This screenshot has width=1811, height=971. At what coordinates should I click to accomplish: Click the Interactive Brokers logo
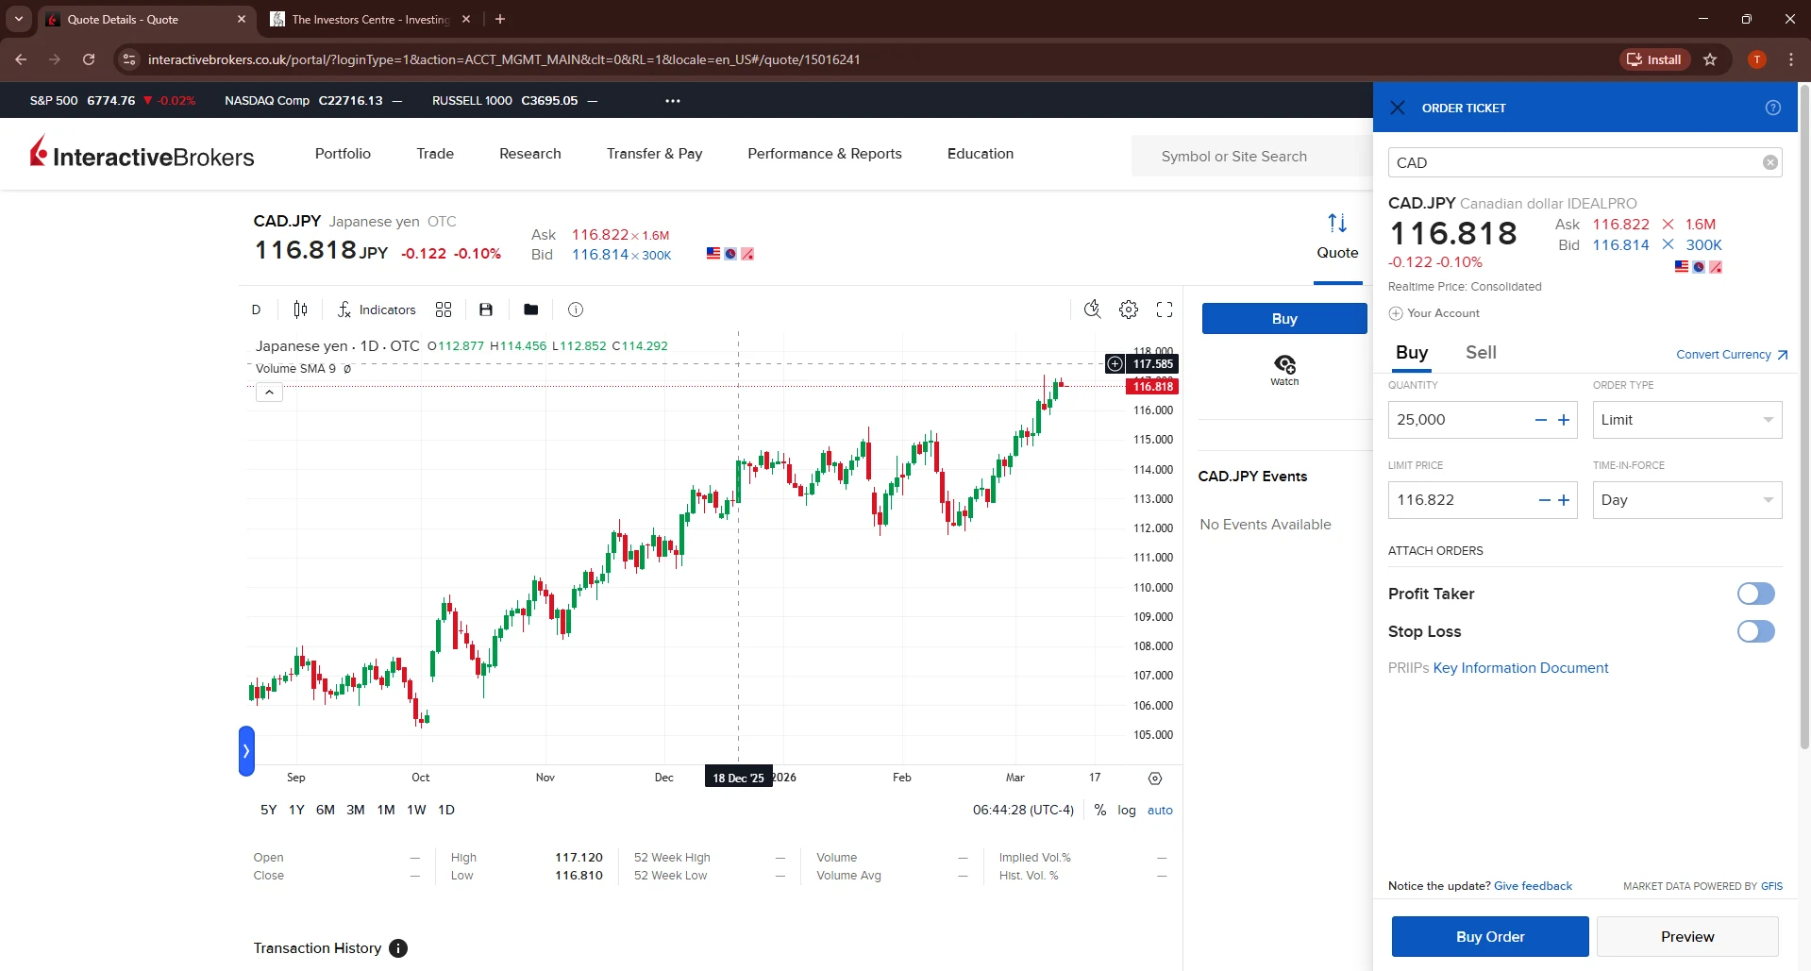[143, 153]
